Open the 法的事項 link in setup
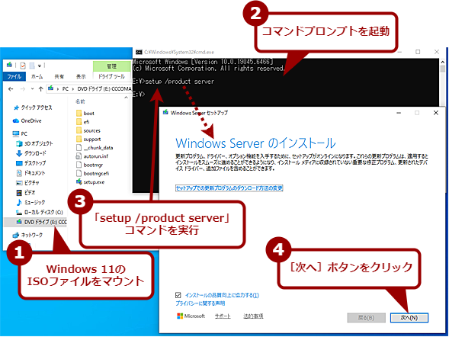 [253, 316]
